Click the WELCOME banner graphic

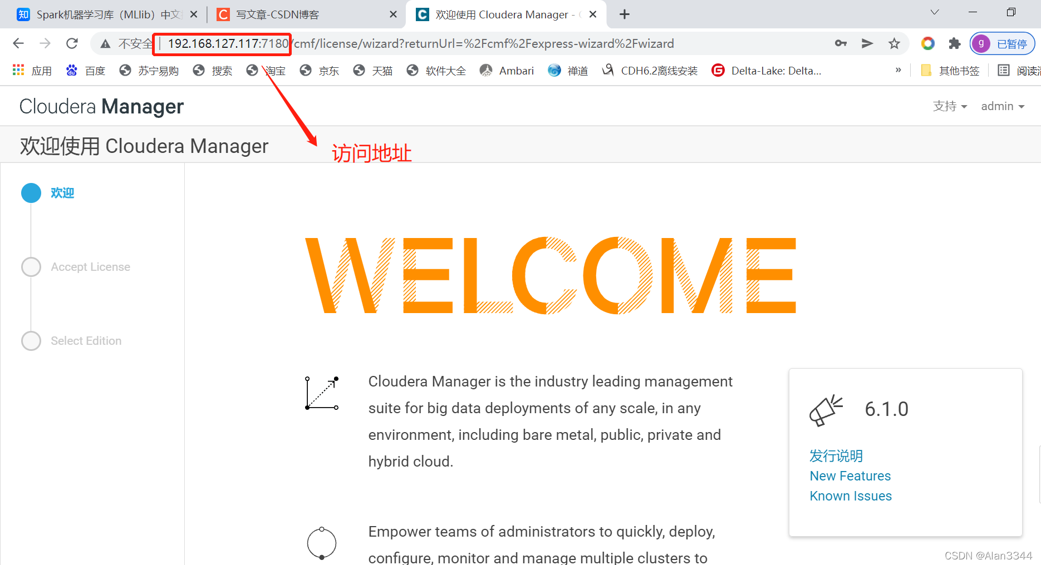click(x=551, y=275)
